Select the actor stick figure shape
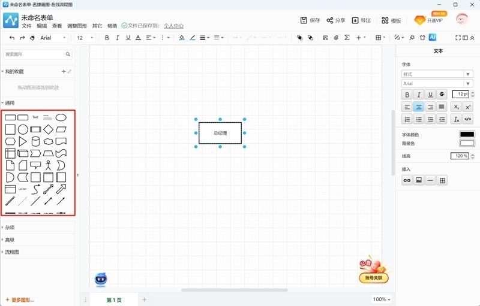The image size is (480, 306). tap(49, 165)
